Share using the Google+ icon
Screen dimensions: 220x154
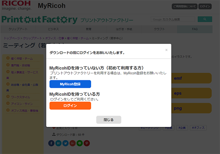[x=73, y=143]
